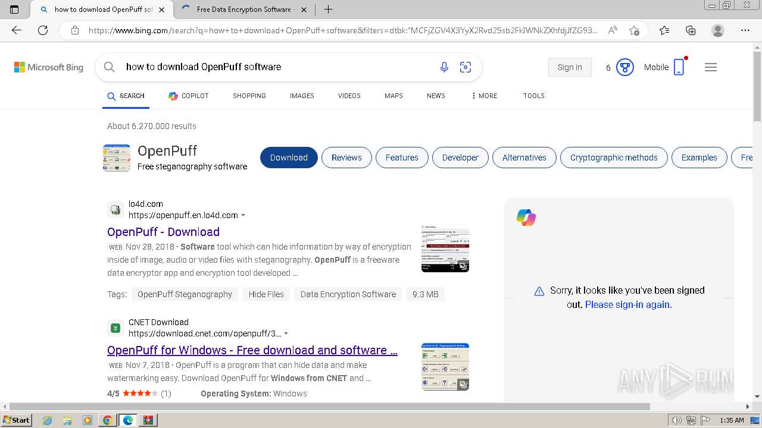
Task: Click the browser address bar URL
Action: click(x=343, y=30)
